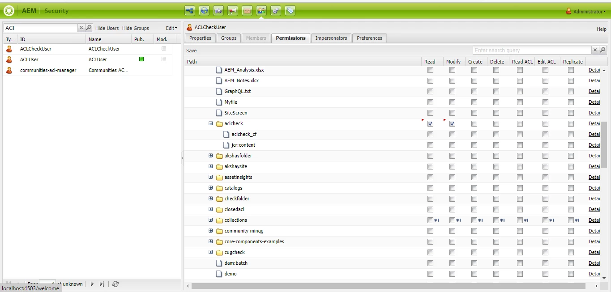Screen dimensions: 611x292
Task: Enable Delete permission for akshayfolder
Action: [x=496, y=156]
